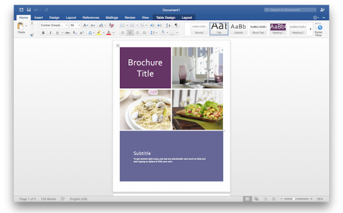The image size is (343, 213).
Task: Apply strikethrough with the abc icon
Action: coord(67,33)
